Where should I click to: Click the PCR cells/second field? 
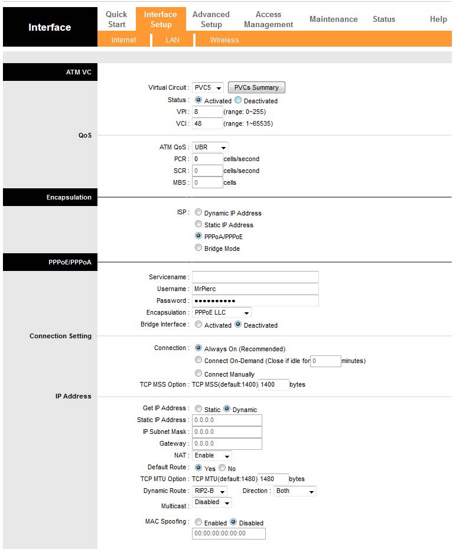[207, 159]
